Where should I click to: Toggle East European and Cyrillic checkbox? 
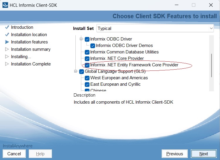(x=87, y=85)
